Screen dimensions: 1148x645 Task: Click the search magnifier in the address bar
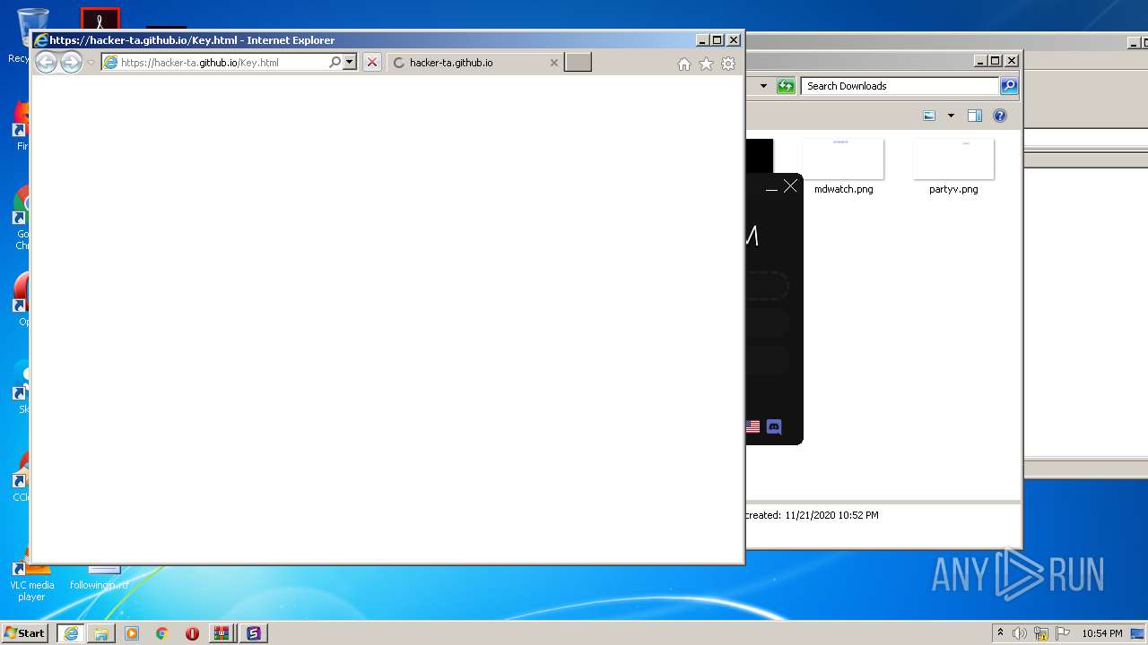point(335,63)
